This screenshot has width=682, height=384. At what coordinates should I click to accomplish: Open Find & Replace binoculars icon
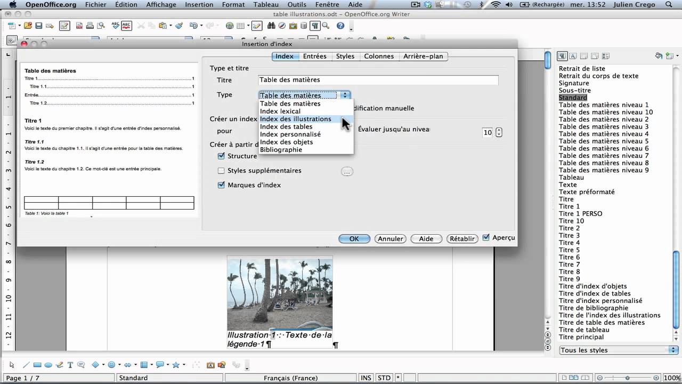(271, 25)
